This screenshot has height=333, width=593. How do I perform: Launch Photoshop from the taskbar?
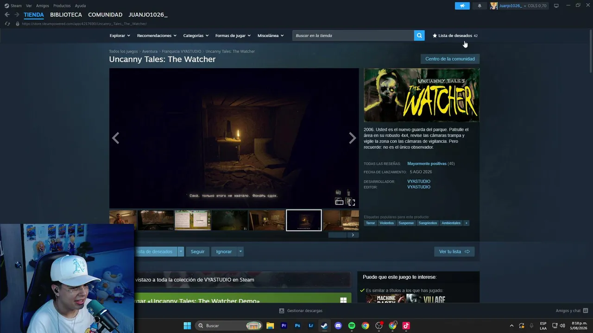[x=297, y=326]
